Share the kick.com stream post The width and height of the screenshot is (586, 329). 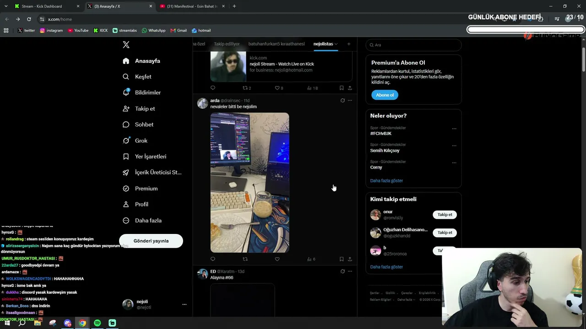350,88
